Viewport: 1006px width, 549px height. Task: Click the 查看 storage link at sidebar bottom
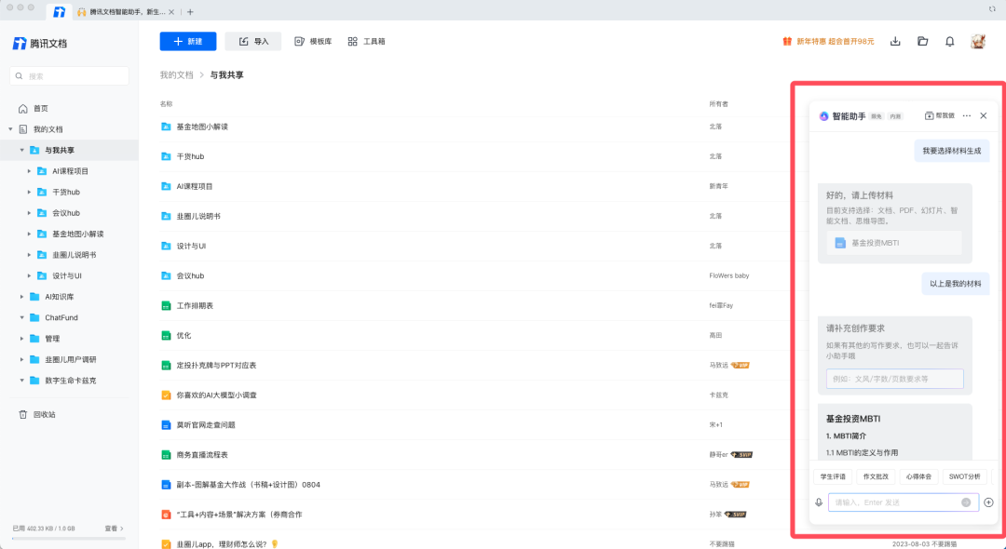tap(114, 529)
